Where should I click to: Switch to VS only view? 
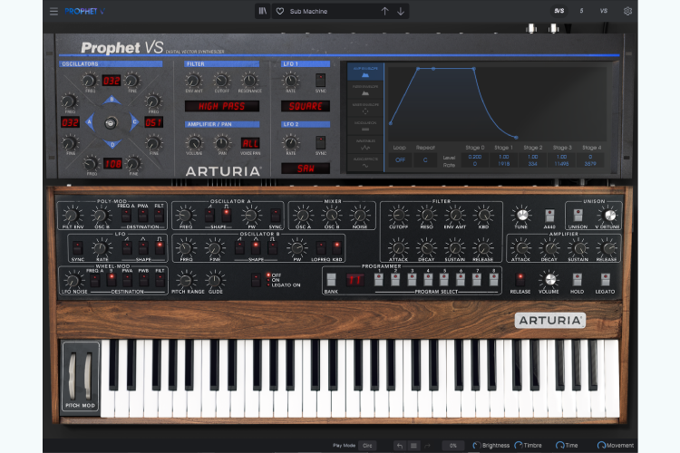(x=604, y=11)
